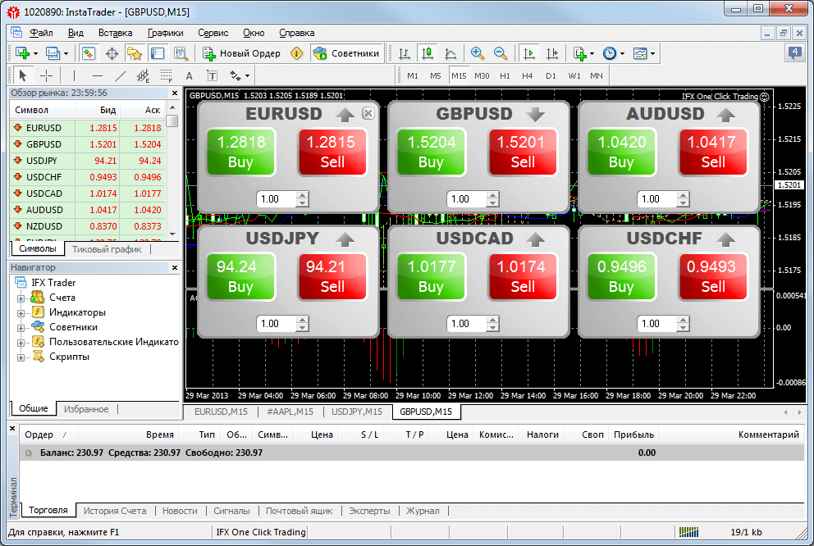
Task: Select the crosshair cursor tool
Action: coord(46,76)
